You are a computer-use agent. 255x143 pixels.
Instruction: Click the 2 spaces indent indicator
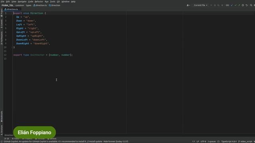[x=212, y=141]
